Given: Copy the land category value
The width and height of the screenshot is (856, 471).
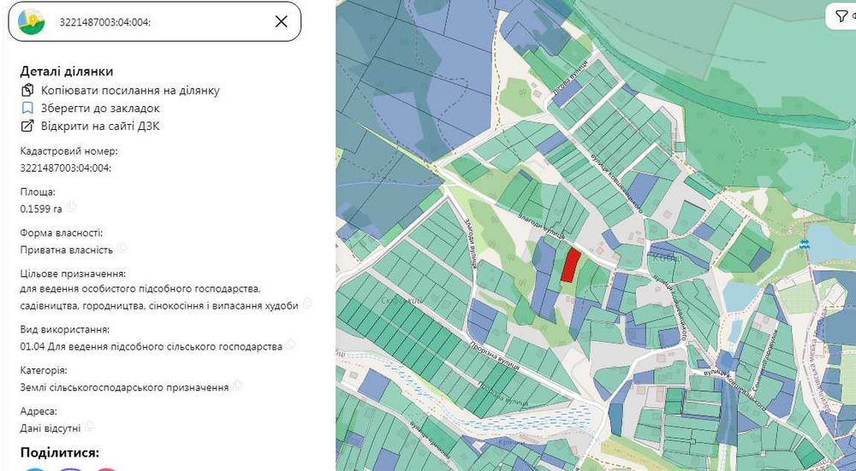Looking at the screenshot, I should [237, 386].
